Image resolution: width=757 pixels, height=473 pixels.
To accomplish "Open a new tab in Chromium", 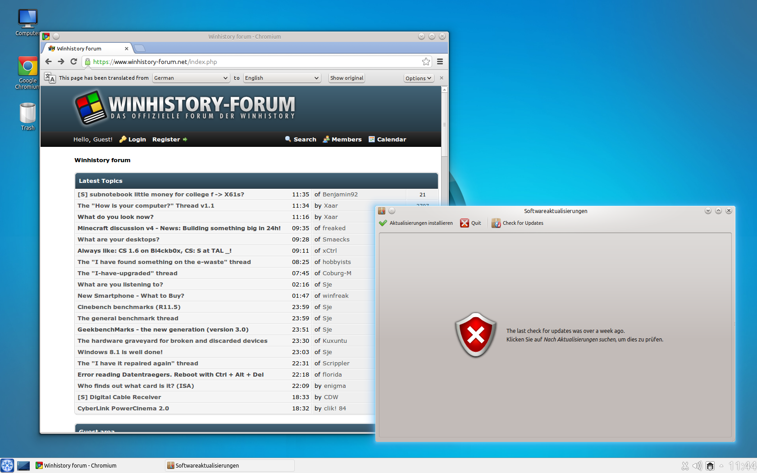I will (x=140, y=48).
